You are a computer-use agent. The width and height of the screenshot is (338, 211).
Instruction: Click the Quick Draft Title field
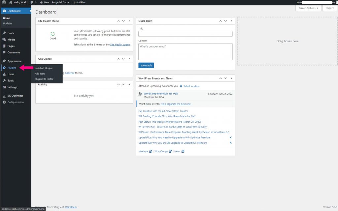[x=186, y=34]
